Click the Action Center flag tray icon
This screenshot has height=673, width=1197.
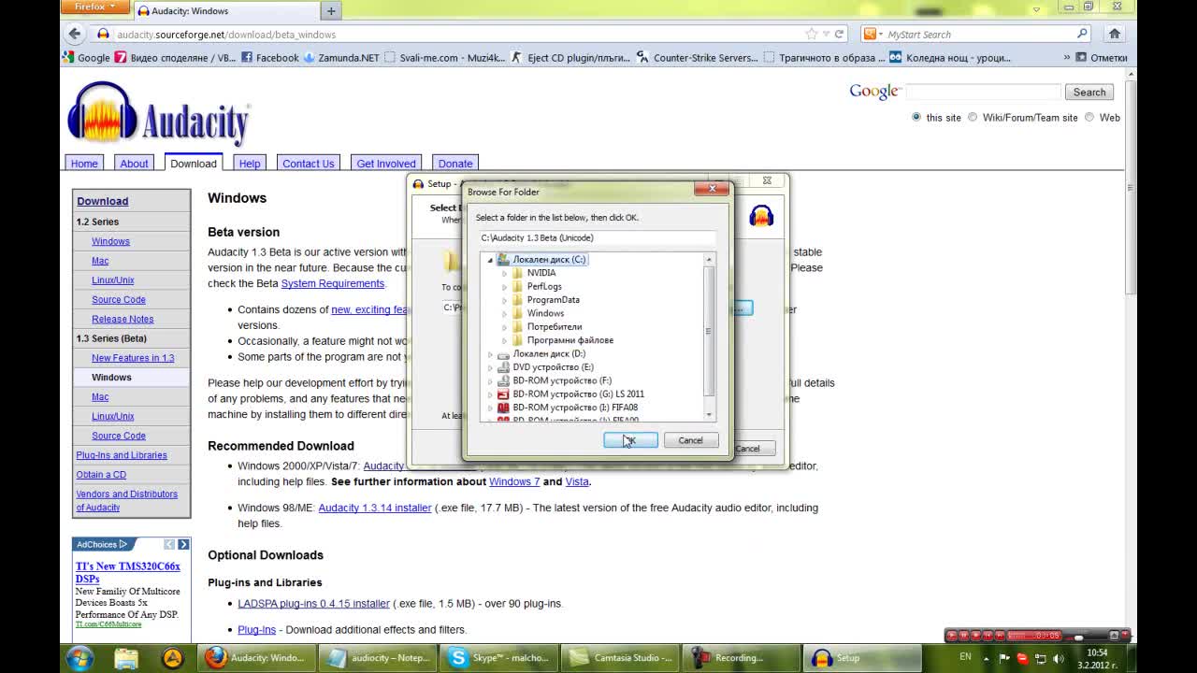(1005, 658)
